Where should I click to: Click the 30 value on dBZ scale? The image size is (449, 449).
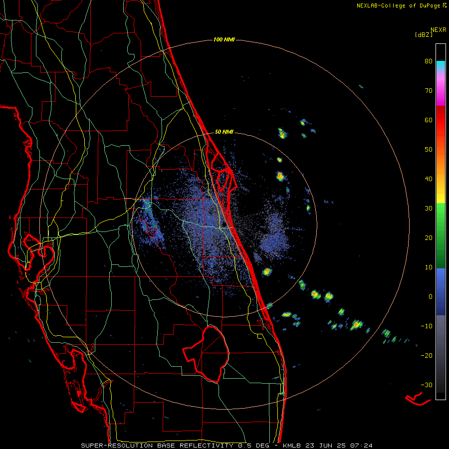[x=429, y=209]
